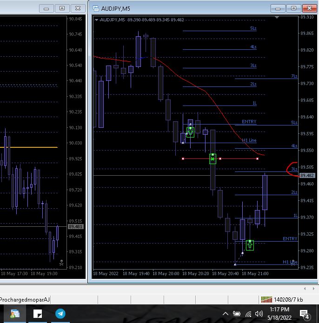Click the 1L label near 89.685
319x323 pixels.
pos(254,103)
